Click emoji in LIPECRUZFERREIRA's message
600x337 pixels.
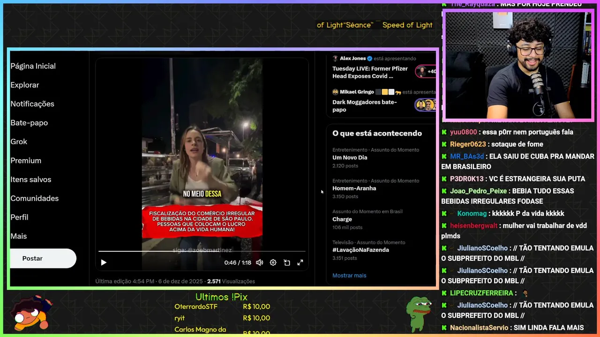[x=525, y=293]
